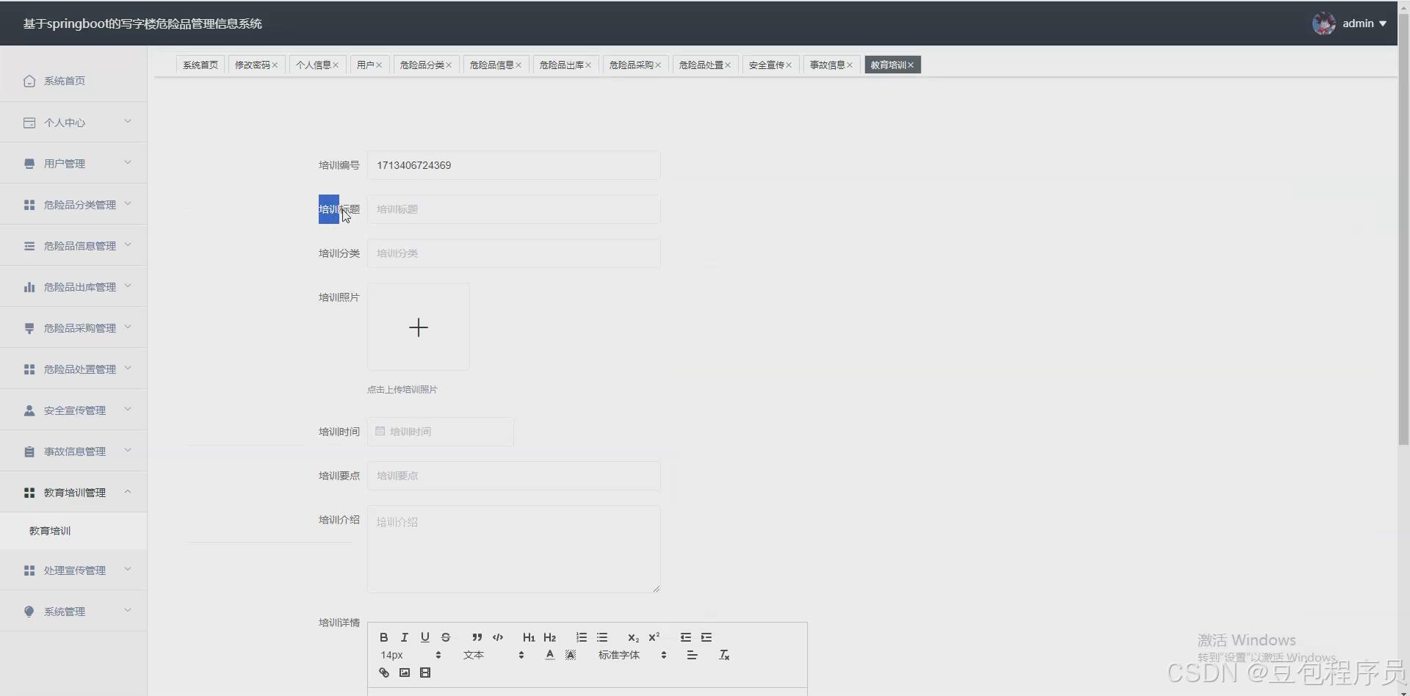Create a bulleted list
The width and height of the screenshot is (1410, 696).
pyautogui.click(x=602, y=637)
